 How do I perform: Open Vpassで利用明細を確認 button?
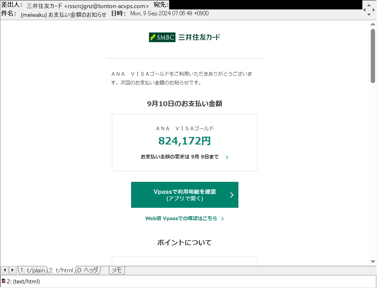[x=185, y=194]
